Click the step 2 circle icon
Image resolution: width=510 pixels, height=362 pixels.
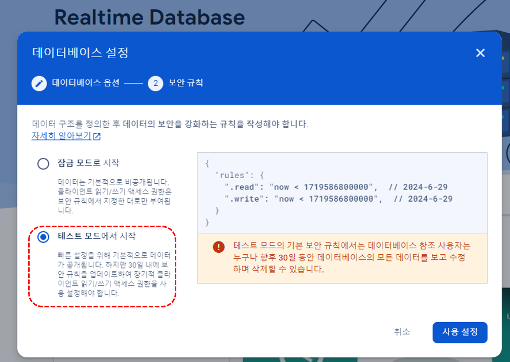(155, 84)
